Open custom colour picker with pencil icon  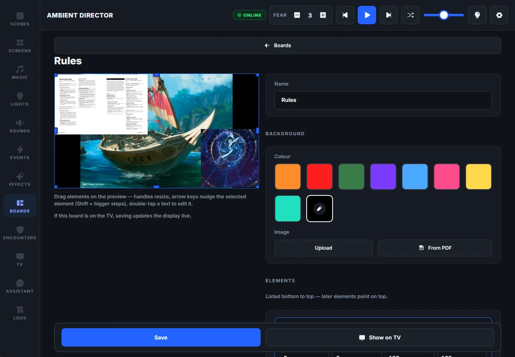coord(320,208)
